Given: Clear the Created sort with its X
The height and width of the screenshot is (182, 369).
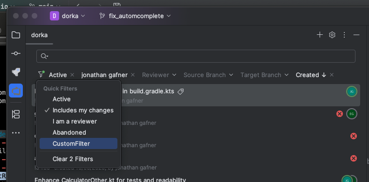Looking at the screenshot, I should (332, 75).
